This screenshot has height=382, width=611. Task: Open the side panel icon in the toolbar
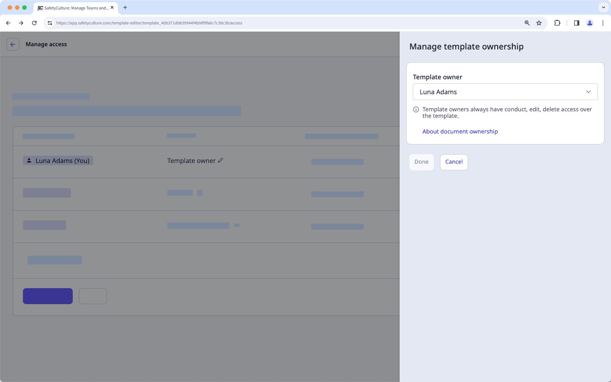[576, 23]
